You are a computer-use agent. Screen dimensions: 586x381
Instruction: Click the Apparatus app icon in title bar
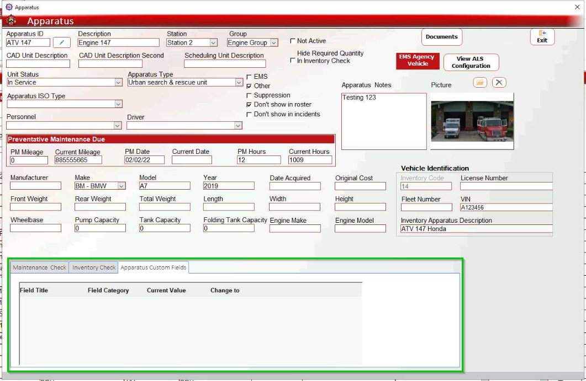[8, 7]
